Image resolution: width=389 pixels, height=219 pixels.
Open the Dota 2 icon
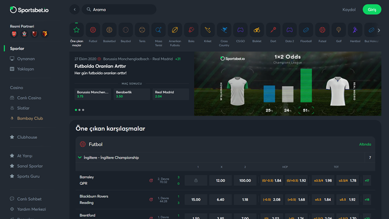point(289,30)
